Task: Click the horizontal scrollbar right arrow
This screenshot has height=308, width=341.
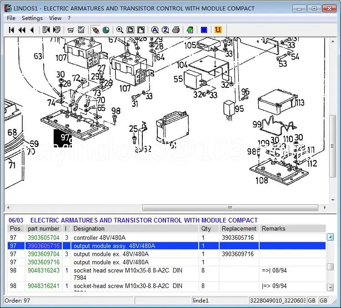Action: (x=325, y=207)
